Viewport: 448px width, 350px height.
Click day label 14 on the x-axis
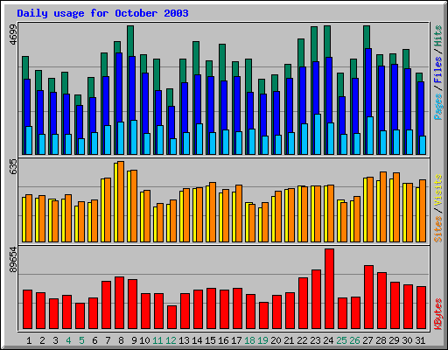click(197, 340)
